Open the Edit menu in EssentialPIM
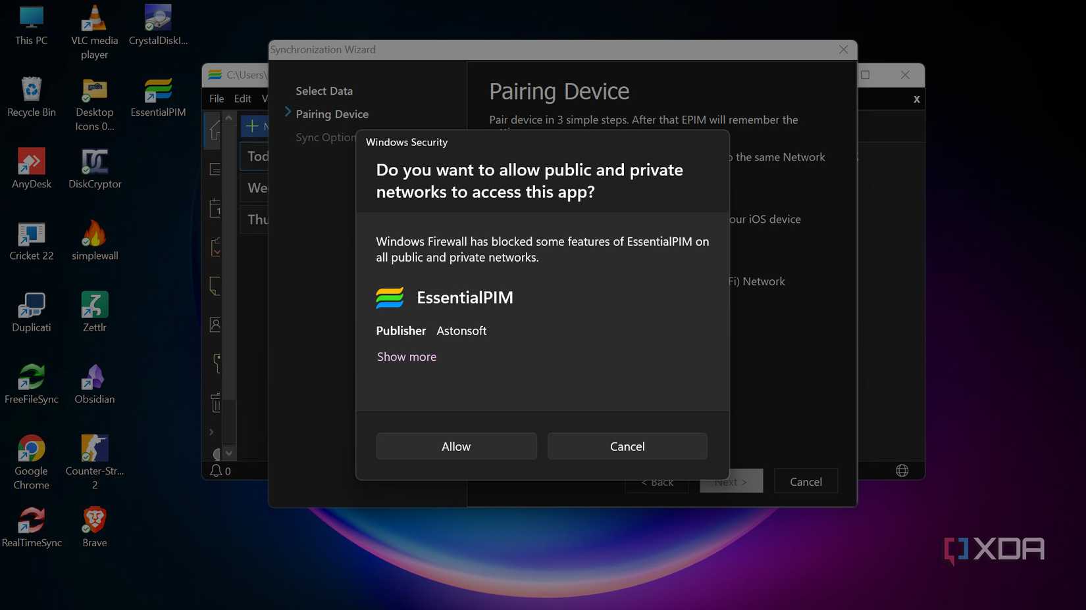 coord(242,99)
